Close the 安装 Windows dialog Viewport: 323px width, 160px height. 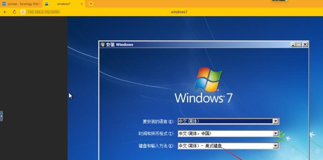(305, 44)
